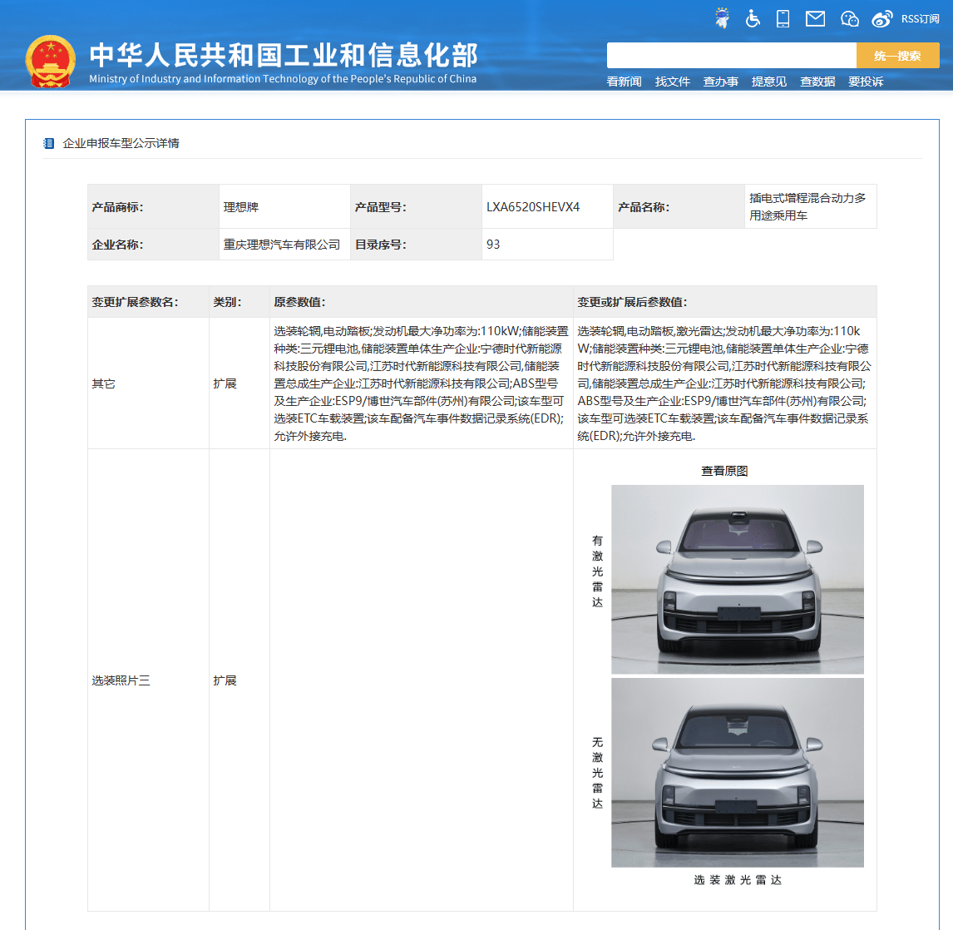This screenshot has height=930, width=953.
Task: Open the 查数据 menu item
Action: pyautogui.click(x=817, y=82)
